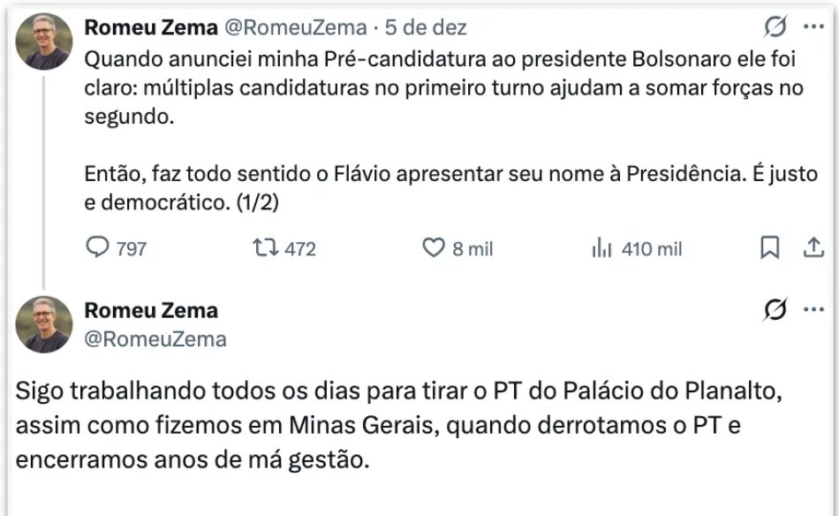839x516 pixels.
Task: Like the tweet with 8 mil likes
Action: click(434, 249)
